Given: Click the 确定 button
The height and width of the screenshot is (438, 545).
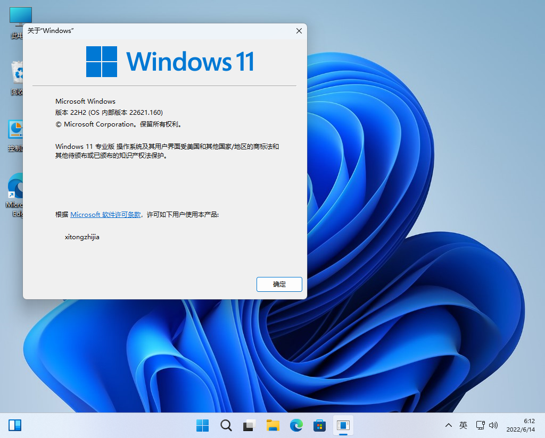Looking at the screenshot, I should 279,284.
